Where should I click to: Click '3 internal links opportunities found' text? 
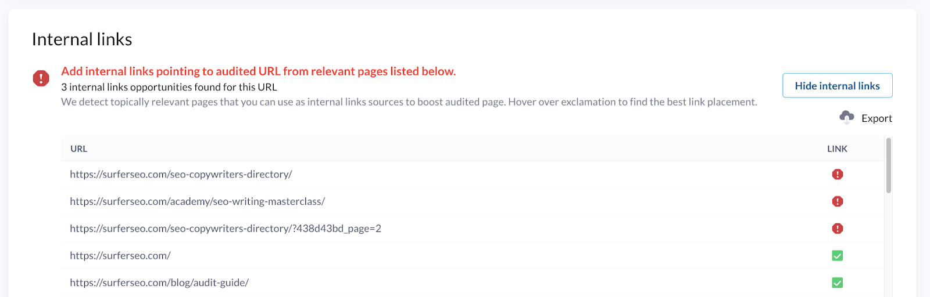169,87
